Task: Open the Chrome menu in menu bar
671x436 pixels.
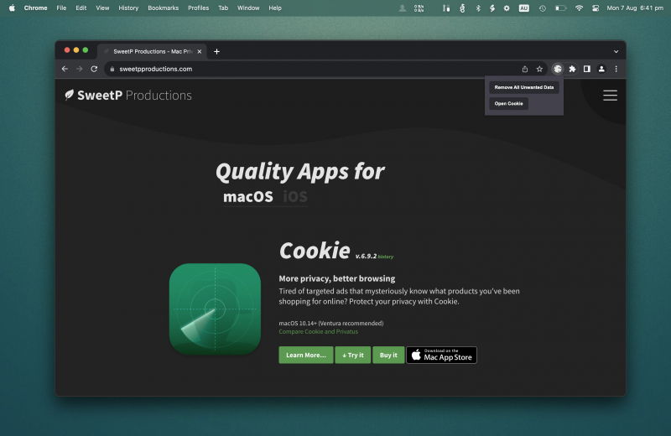Action: (35, 8)
